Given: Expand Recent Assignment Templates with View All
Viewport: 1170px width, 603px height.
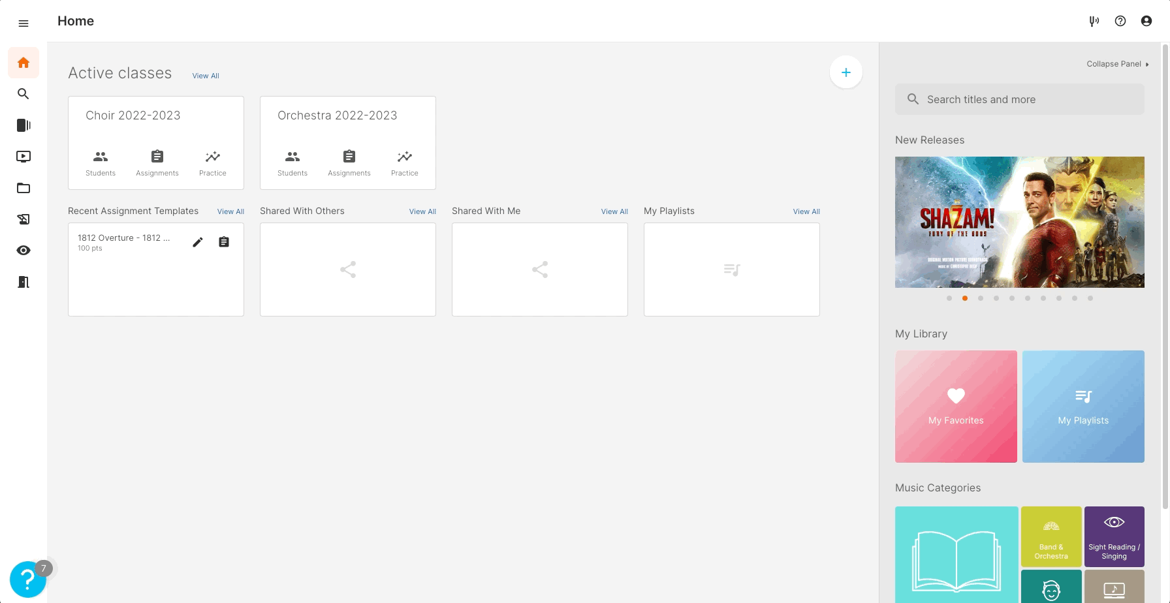Looking at the screenshot, I should pos(230,211).
